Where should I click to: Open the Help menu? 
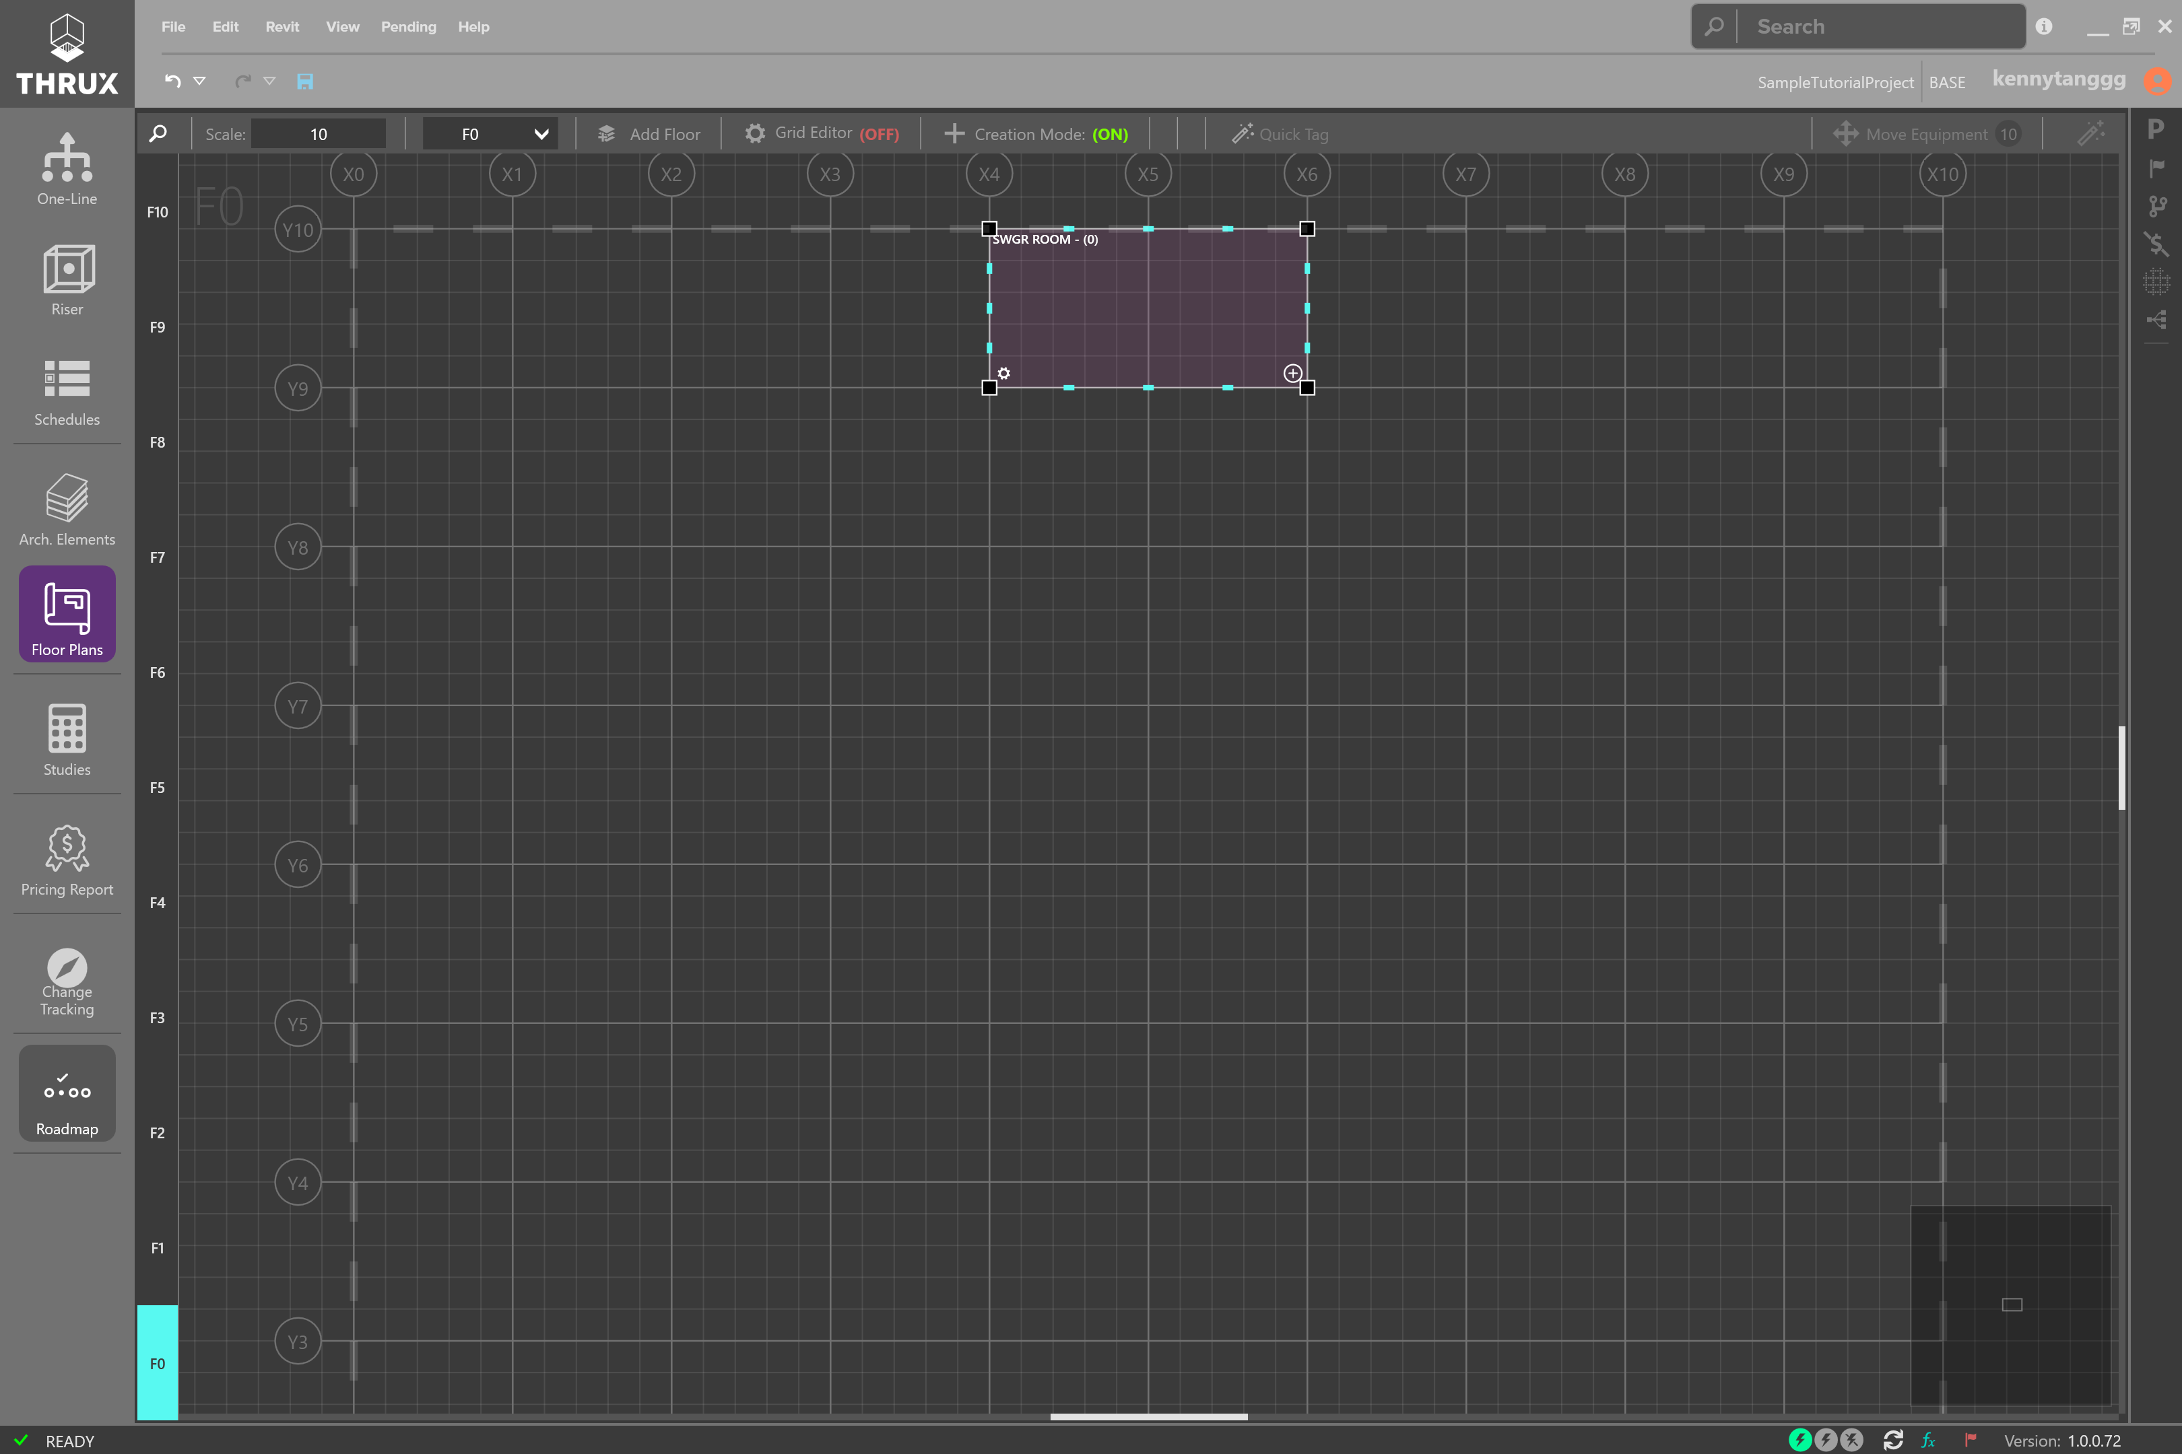(473, 27)
